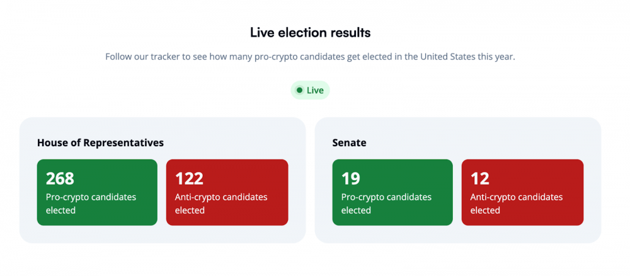Click the number 268 in the green House card
Screen dimensions: 630x276
pos(60,178)
